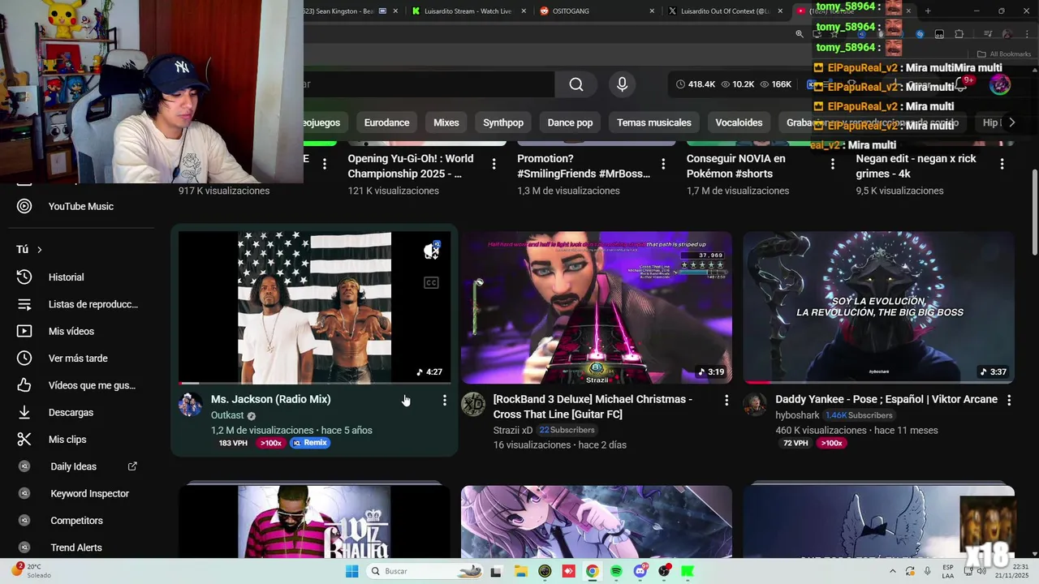1039x584 pixels.
Task: Select the Mixes filter chip
Action: coord(446,122)
